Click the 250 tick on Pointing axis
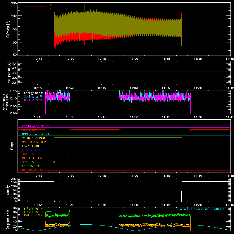Image resolution: width=234 pixels, height=234 pixels. (14, 3)
